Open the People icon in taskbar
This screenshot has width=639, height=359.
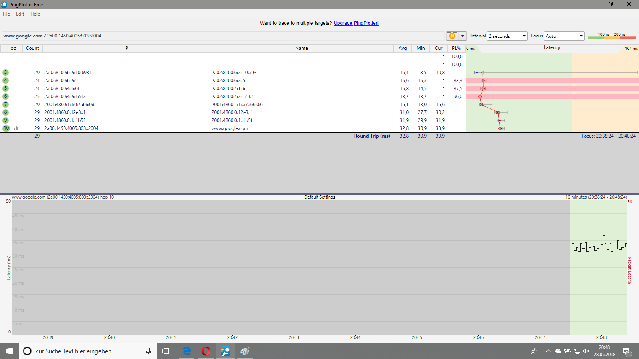point(534,351)
